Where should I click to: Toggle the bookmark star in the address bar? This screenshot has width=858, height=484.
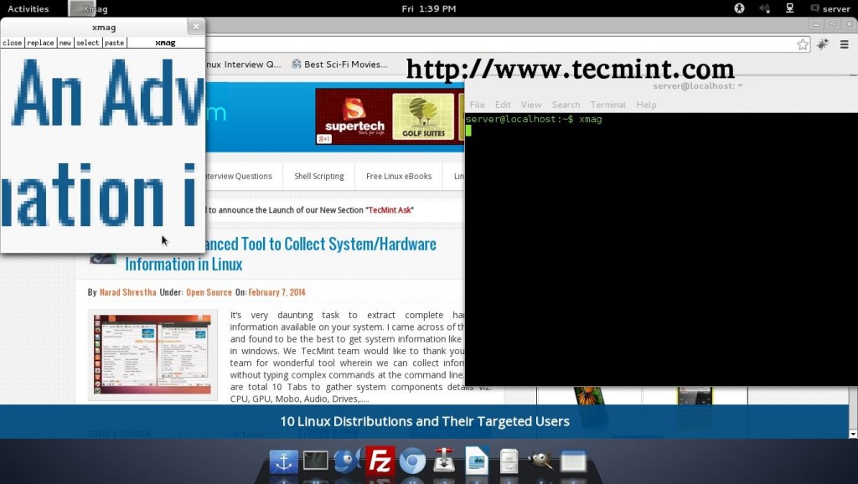[802, 44]
